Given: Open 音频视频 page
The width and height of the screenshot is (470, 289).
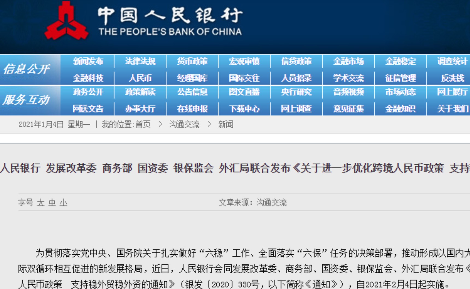Looking at the screenshot, I should pyautogui.click(x=348, y=92).
